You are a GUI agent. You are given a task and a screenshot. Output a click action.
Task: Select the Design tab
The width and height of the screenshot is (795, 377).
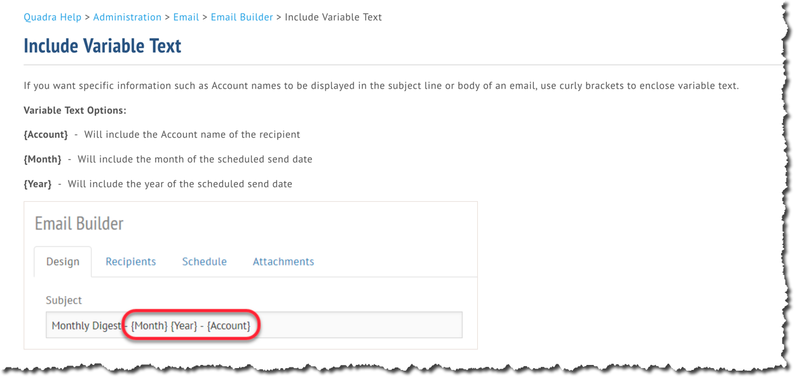(63, 261)
